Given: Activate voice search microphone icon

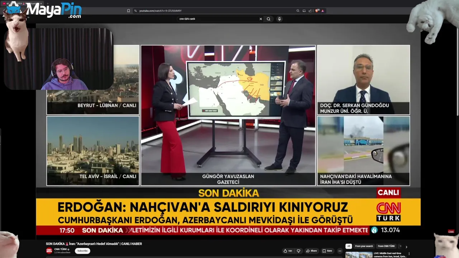Looking at the screenshot, I should point(279,19).
